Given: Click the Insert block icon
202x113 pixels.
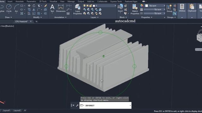Looking at the screenshot, I should [x=120, y=8].
